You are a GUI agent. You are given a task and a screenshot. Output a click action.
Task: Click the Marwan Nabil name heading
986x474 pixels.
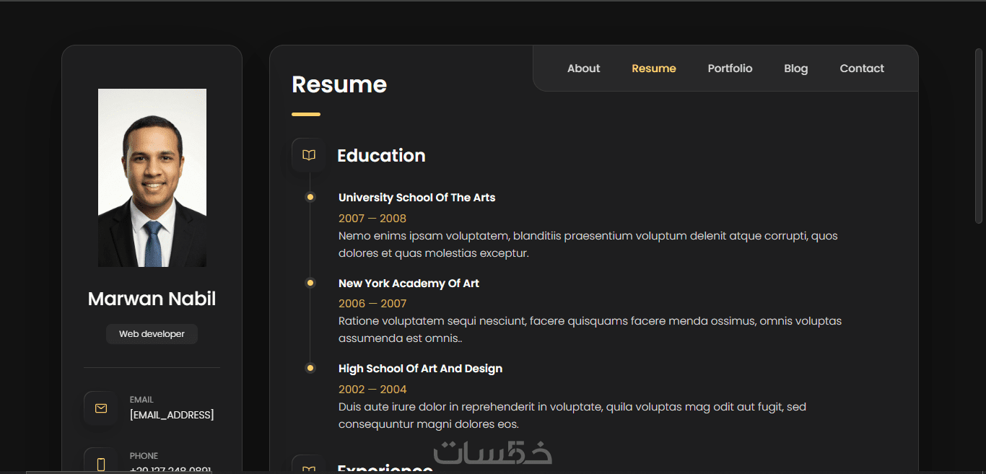[x=152, y=299]
